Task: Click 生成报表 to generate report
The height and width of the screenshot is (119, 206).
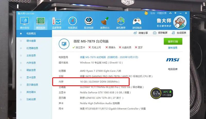Action: click(x=179, y=33)
